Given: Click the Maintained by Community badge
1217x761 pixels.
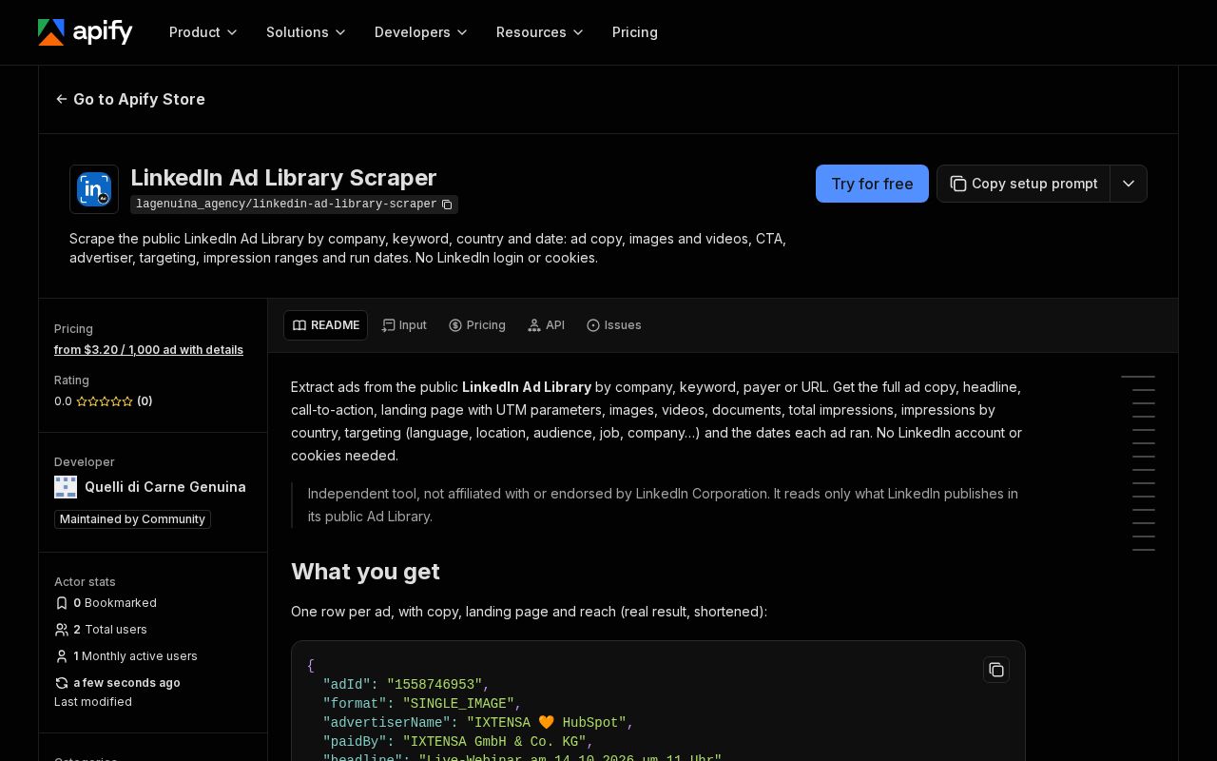Looking at the screenshot, I should click(132, 519).
